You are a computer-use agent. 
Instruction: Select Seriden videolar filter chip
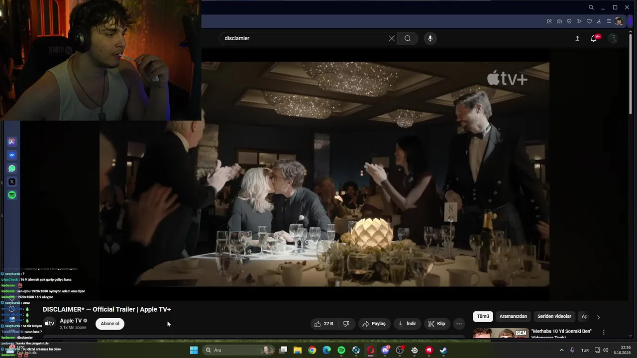[554, 316]
